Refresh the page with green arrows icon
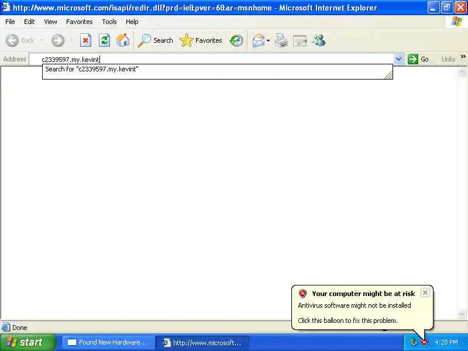The image size is (468, 351). [104, 40]
